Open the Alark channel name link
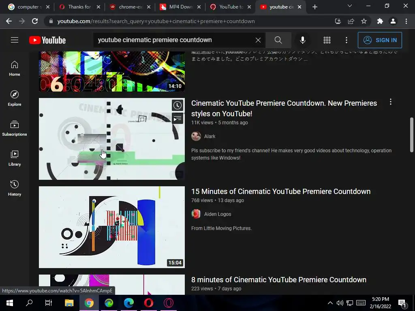Image resolution: width=415 pixels, height=311 pixels. 210,136
